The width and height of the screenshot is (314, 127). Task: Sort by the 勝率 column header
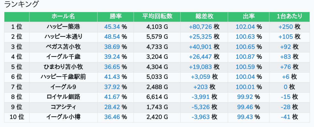(115, 16)
